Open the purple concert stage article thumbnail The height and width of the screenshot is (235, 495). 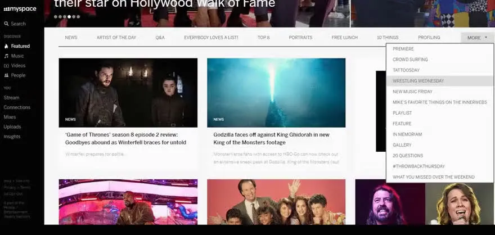(x=128, y=202)
